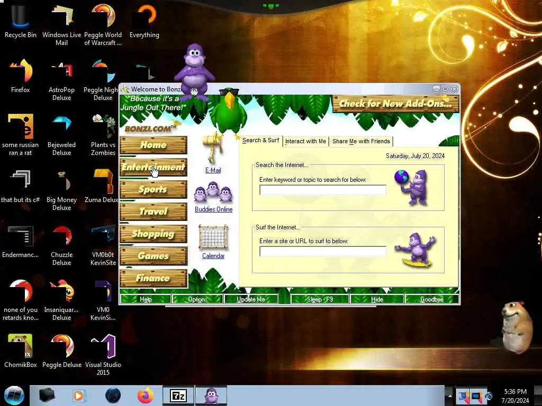Click the taskbar clock showing 5:36 PM
This screenshot has width=542, height=406.
tap(515, 396)
